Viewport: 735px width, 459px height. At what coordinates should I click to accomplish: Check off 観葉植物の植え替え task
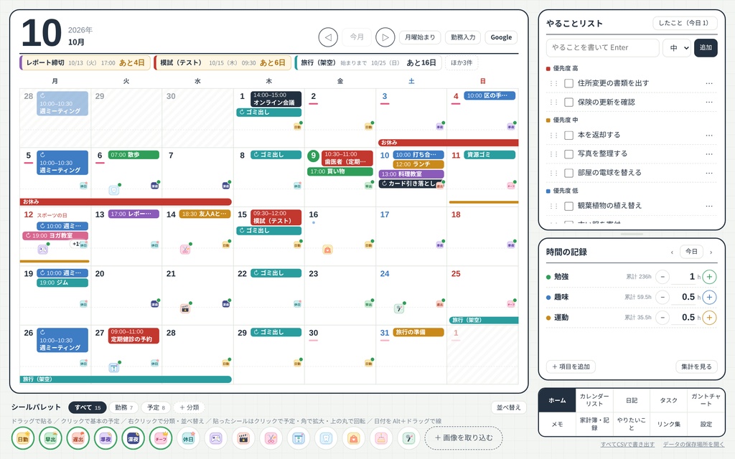click(568, 206)
